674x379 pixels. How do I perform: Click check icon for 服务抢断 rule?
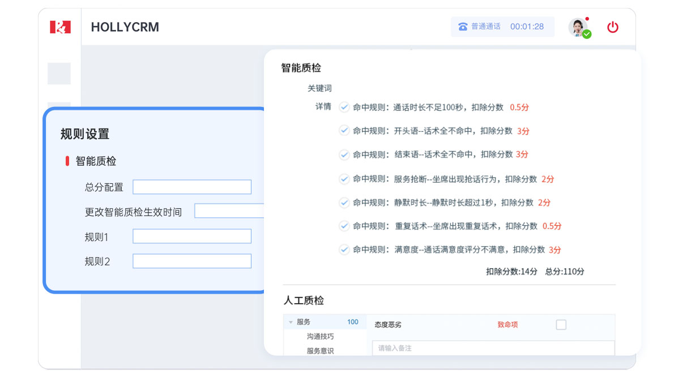(344, 179)
